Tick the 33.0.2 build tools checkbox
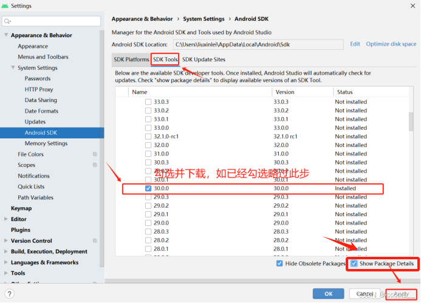Screen dimensions: 421x303 pos(148,111)
